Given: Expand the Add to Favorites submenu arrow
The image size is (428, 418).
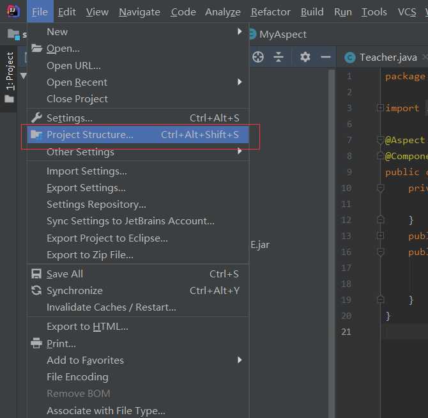Looking at the screenshot, I should [240, 360].
